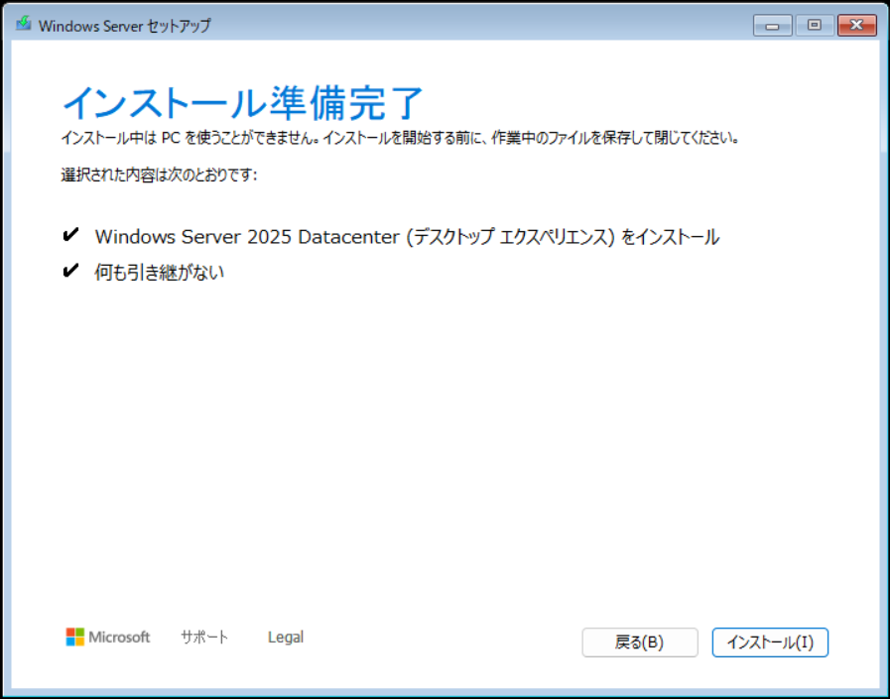
Task: Maximize the setup window
Action: [x=815, y=25]
